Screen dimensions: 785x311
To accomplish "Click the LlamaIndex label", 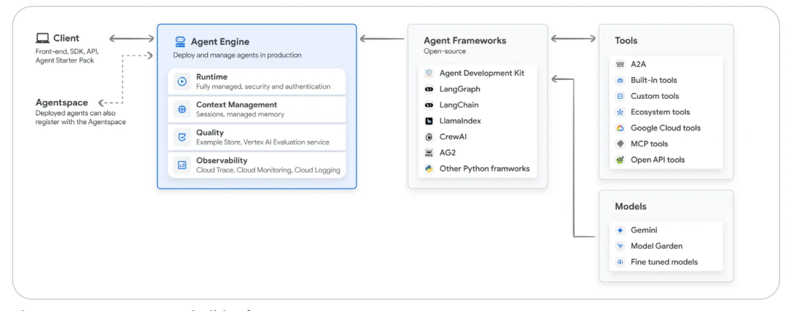I will [460, 121].
